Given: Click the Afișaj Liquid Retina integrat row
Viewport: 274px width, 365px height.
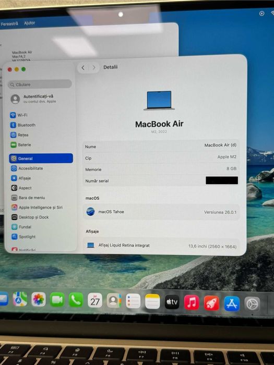Looking at the screenshot, I should point(161,246).
